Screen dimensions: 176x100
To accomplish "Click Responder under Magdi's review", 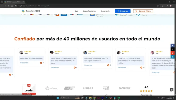I will click(55, 68).
